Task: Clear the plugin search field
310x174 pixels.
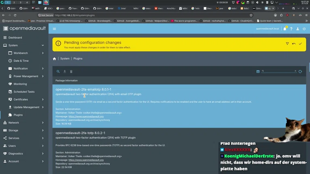Action: (295, 71)
